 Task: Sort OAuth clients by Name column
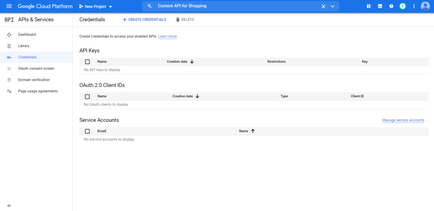(x=102, y=96)
